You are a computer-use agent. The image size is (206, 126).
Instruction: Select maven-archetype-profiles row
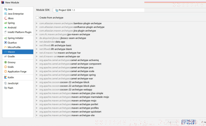121,108
